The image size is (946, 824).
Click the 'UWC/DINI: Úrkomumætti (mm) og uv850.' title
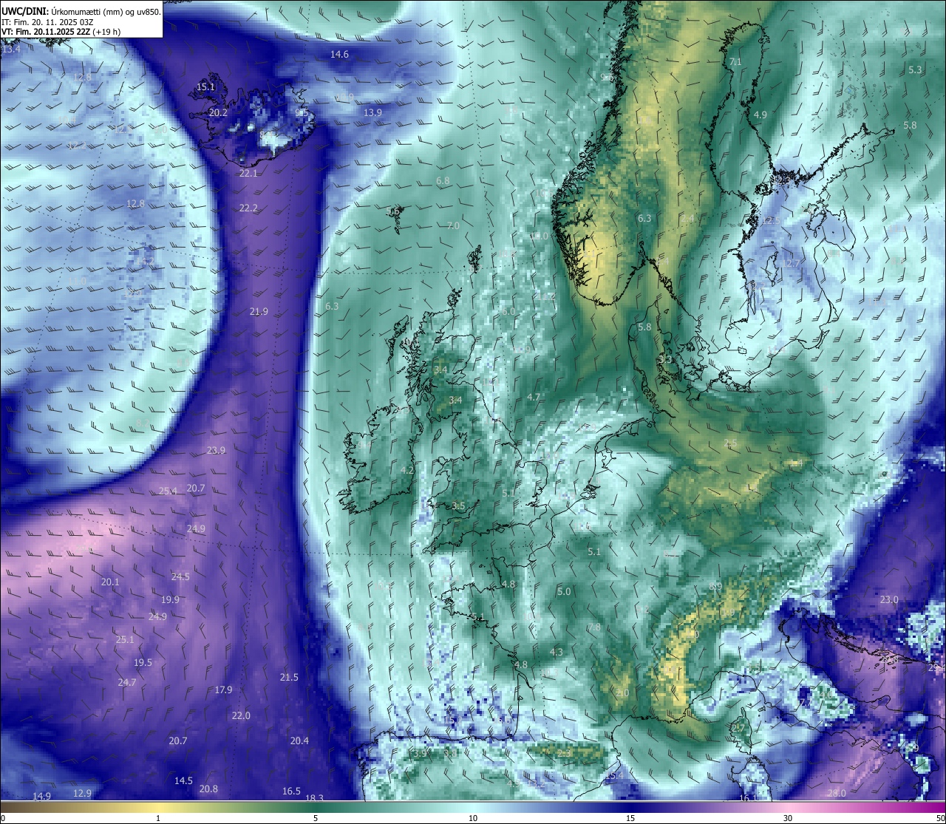click(81, 12)
